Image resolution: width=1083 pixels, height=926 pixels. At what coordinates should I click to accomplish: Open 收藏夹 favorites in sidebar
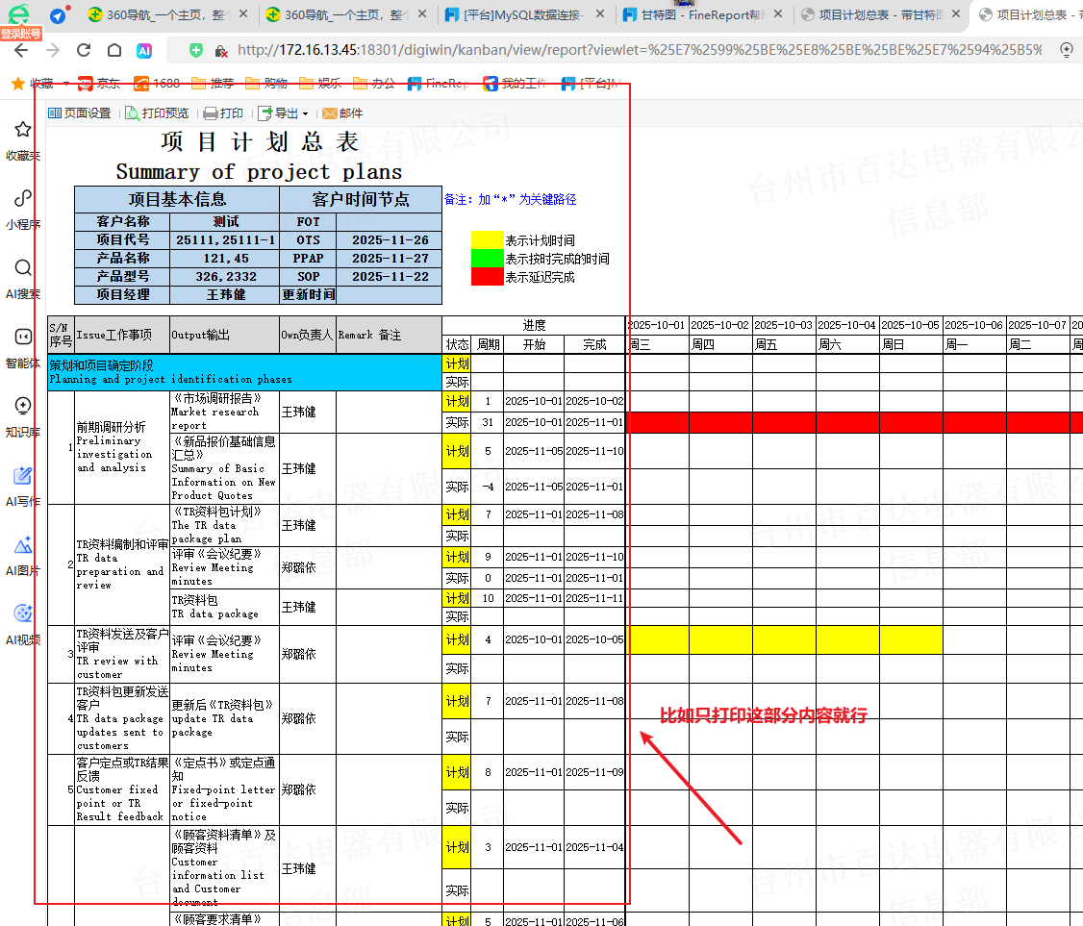click(23, 139)
